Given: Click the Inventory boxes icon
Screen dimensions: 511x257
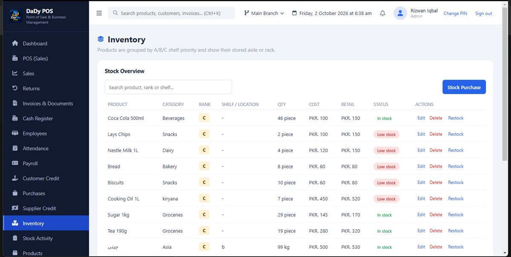Looking at the screenshot, I should click(15, 223).
